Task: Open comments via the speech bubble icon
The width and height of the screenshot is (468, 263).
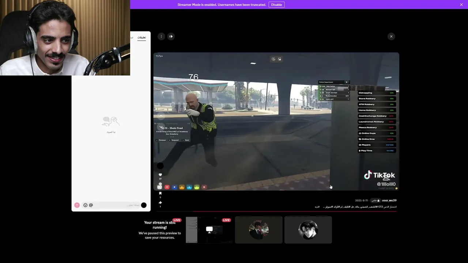Action: coord(160,184)
